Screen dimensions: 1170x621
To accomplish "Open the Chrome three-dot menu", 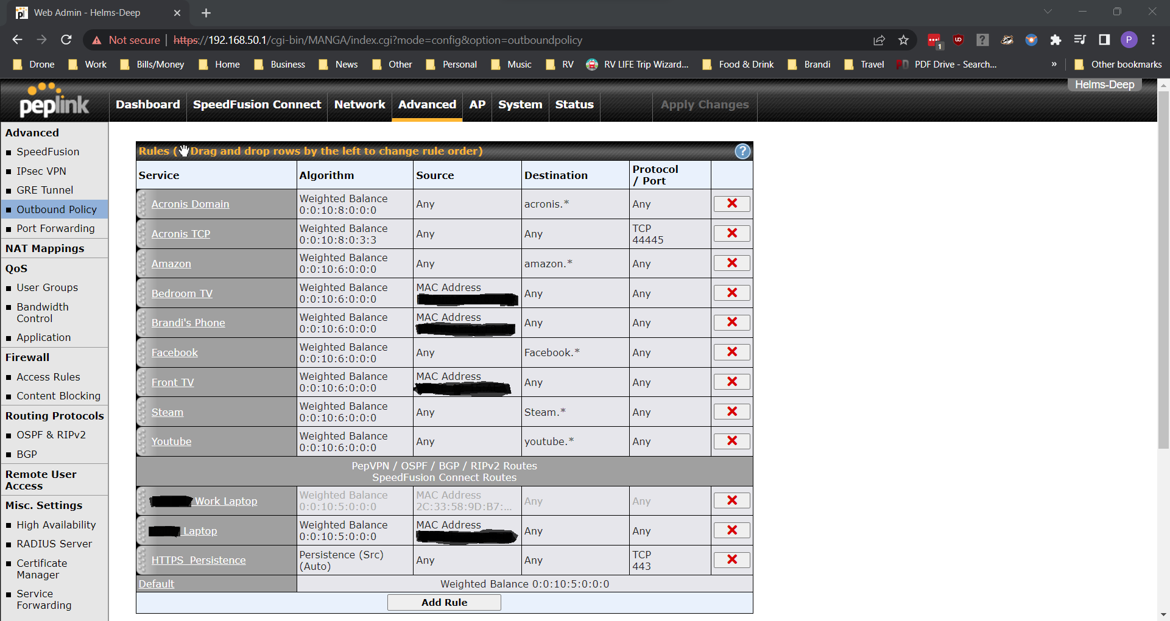I will click(x=1153, y=40).
